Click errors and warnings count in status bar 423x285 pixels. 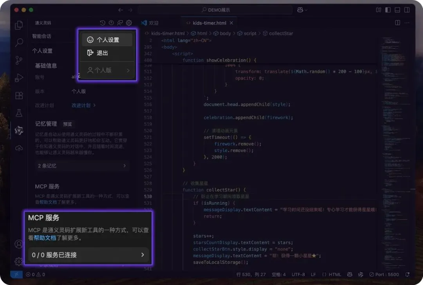tap(35, 274)
